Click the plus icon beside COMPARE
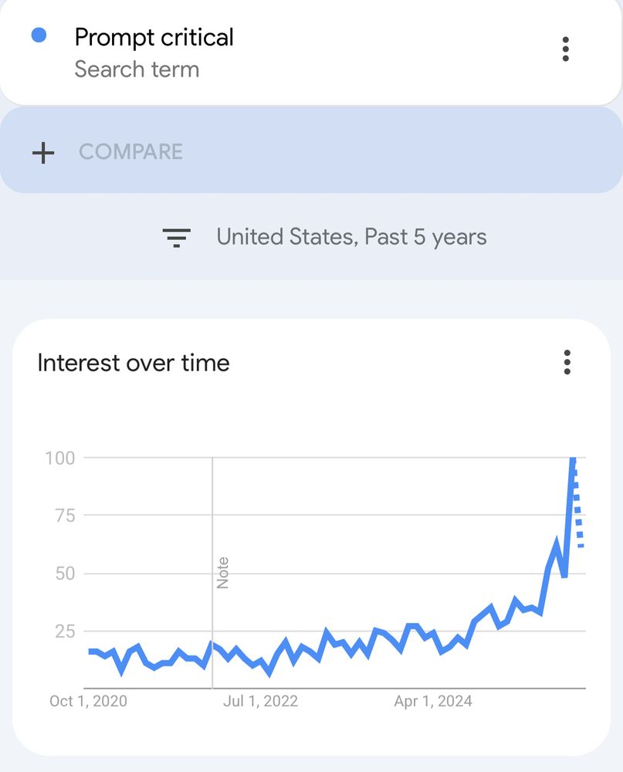 [x=44, y=151]
